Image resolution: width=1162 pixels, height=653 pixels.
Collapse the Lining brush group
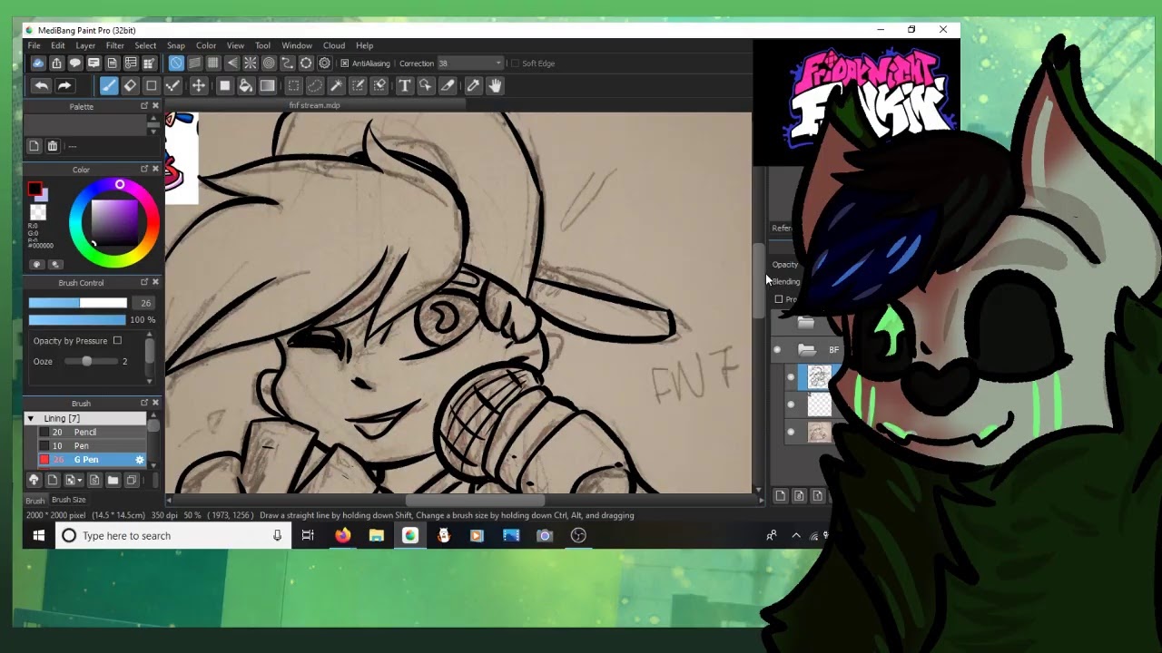click(x=31, y=418)
